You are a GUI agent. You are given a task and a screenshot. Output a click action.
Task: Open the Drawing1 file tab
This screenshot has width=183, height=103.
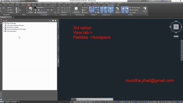[x=6, y=17]
